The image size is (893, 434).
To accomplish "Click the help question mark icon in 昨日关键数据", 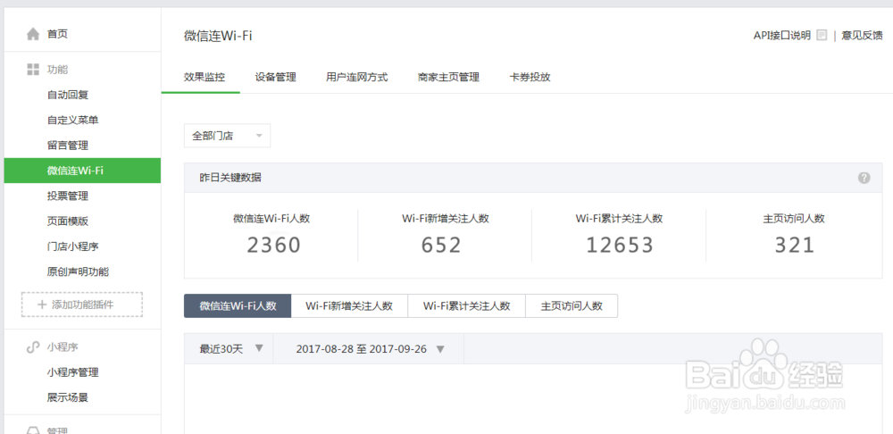I will click(x=864, y=178).
